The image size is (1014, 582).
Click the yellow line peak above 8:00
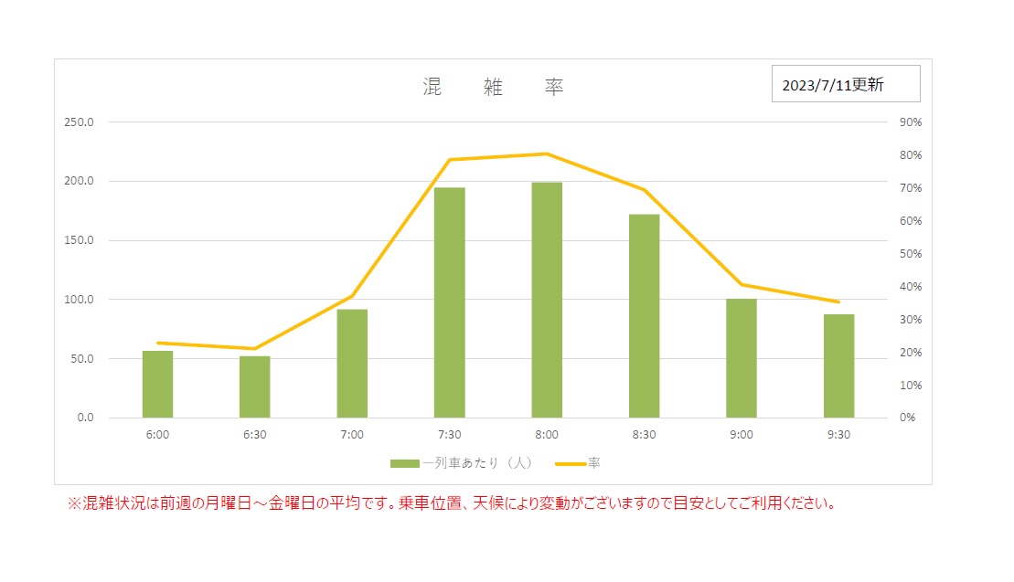tap(547, 153)
